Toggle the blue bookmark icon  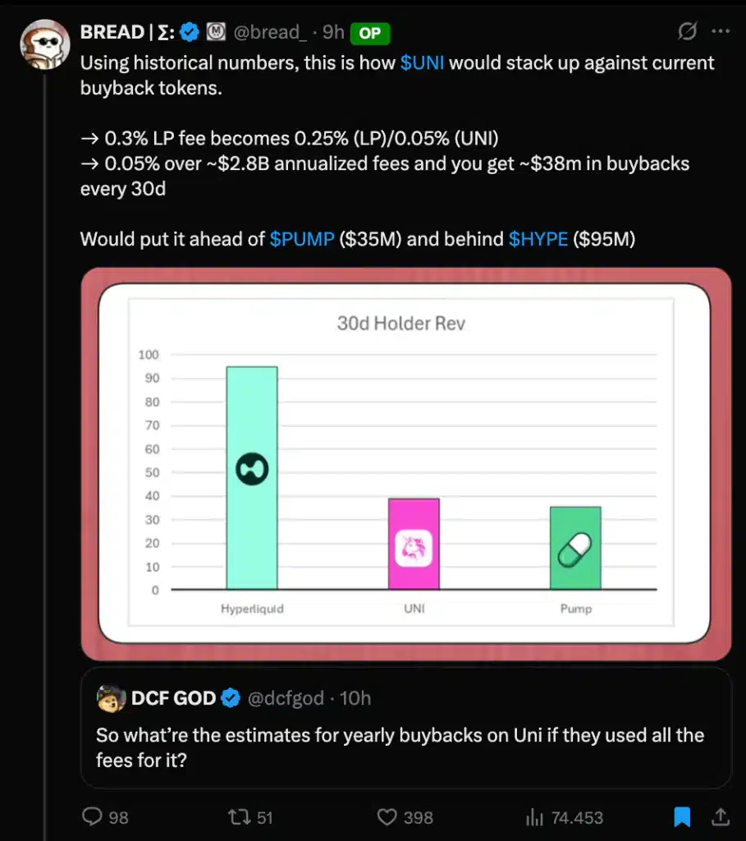tap(682, 817)
